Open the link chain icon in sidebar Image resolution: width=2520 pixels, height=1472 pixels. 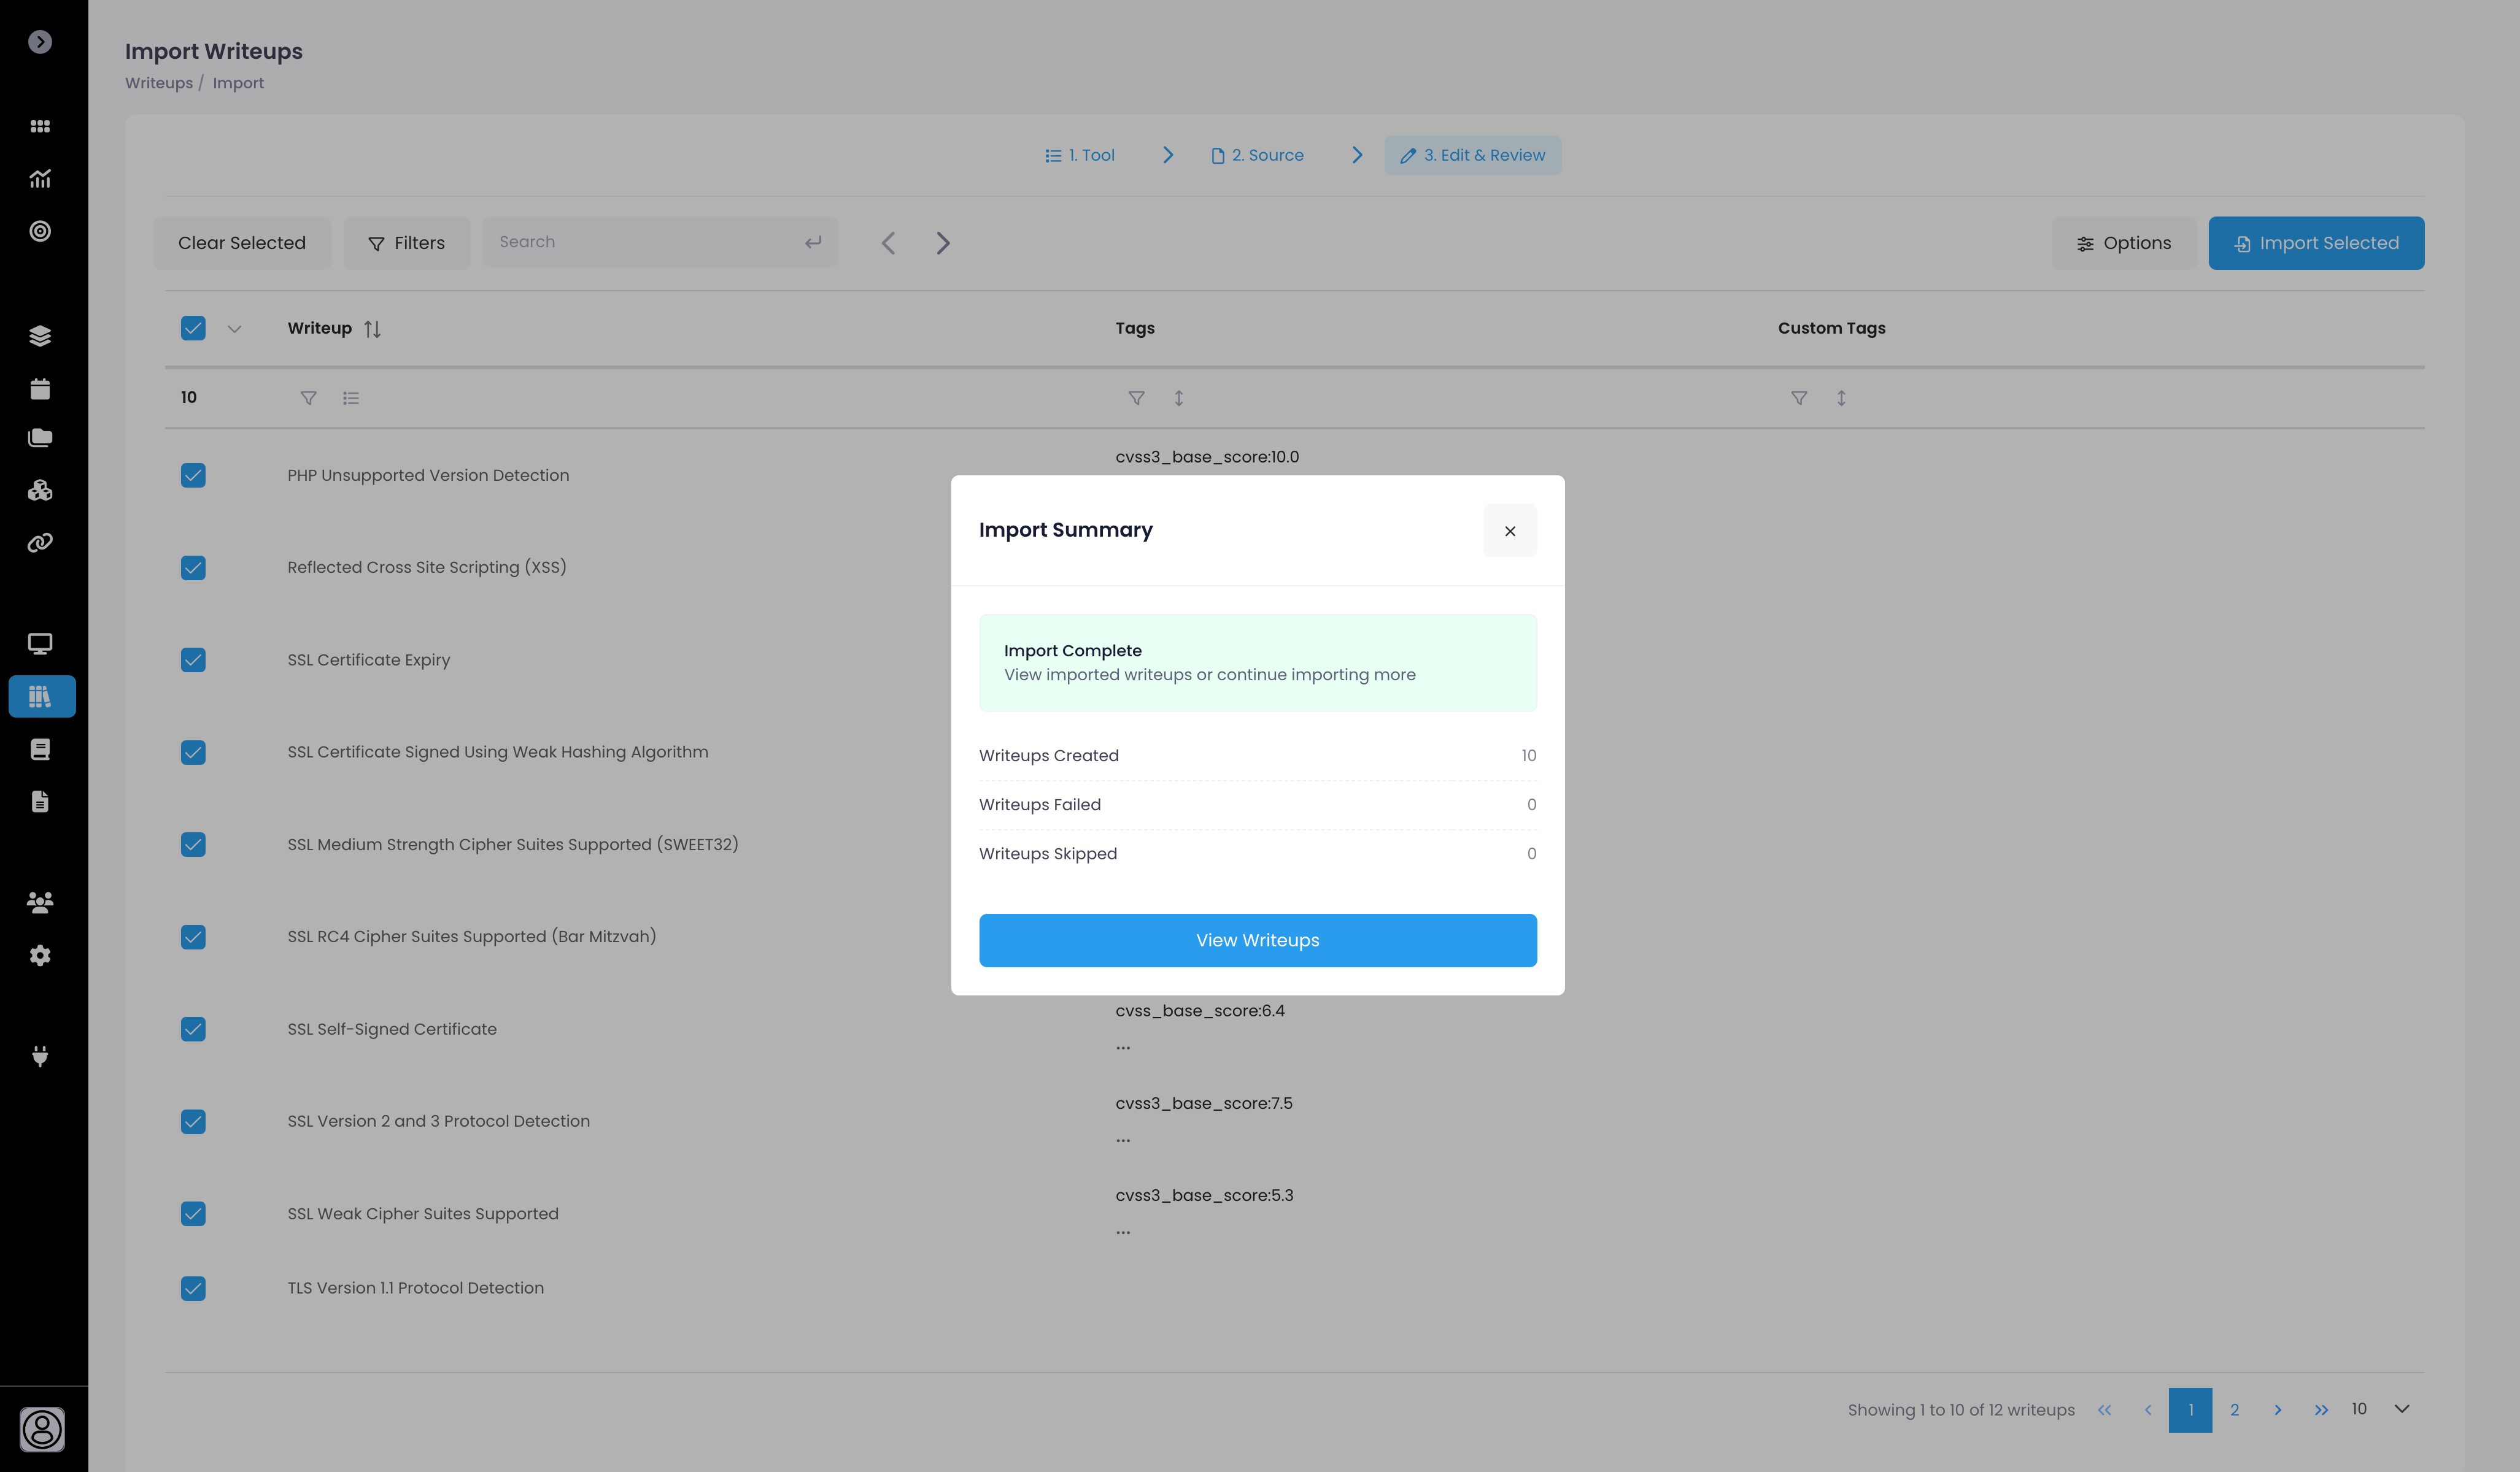(x=40, y=543)
